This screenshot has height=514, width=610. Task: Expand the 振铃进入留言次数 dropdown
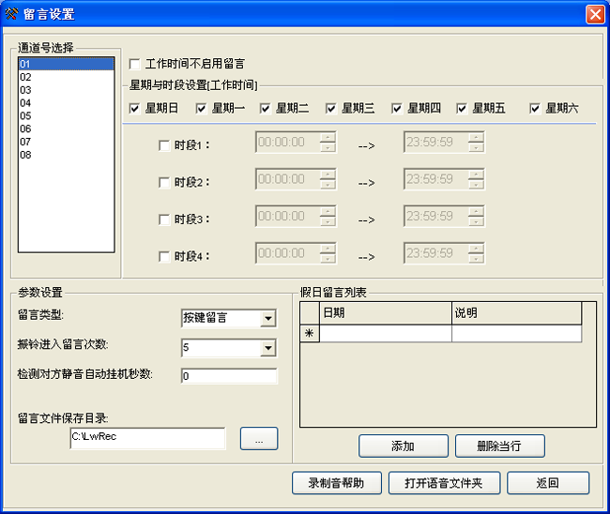[x=268, y=348]
